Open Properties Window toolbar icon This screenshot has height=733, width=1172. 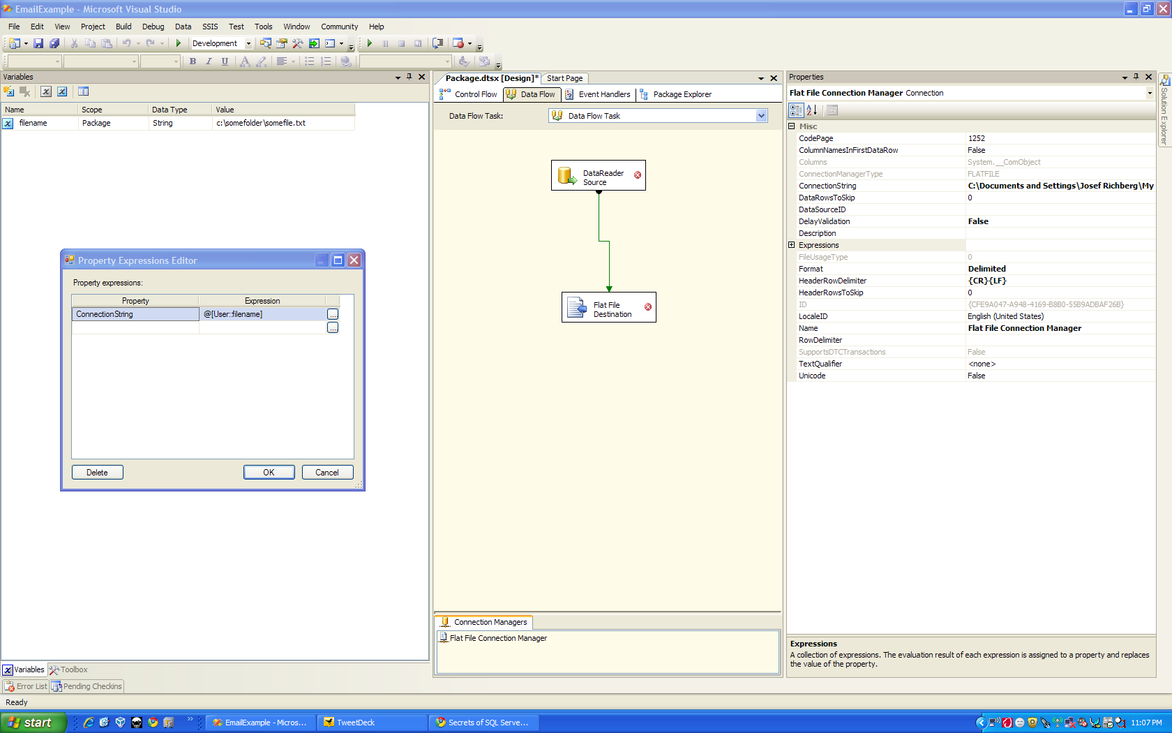pyautogui.click(x=282, y=43)
